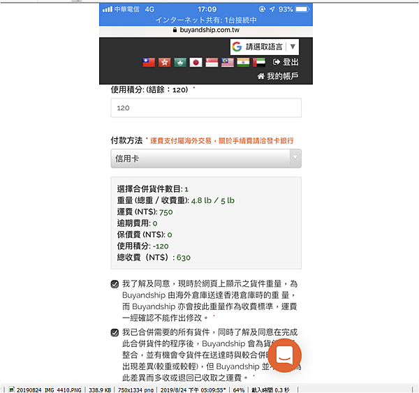
Task: Click the 總收費 (NT$): 630 total line
Action: click(154, 258)
